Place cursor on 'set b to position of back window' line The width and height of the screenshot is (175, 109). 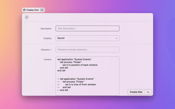(80, 65)
